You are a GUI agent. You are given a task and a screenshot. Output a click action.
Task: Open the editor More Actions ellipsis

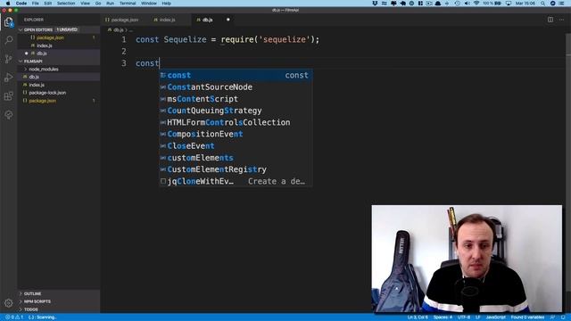[561, 20]
